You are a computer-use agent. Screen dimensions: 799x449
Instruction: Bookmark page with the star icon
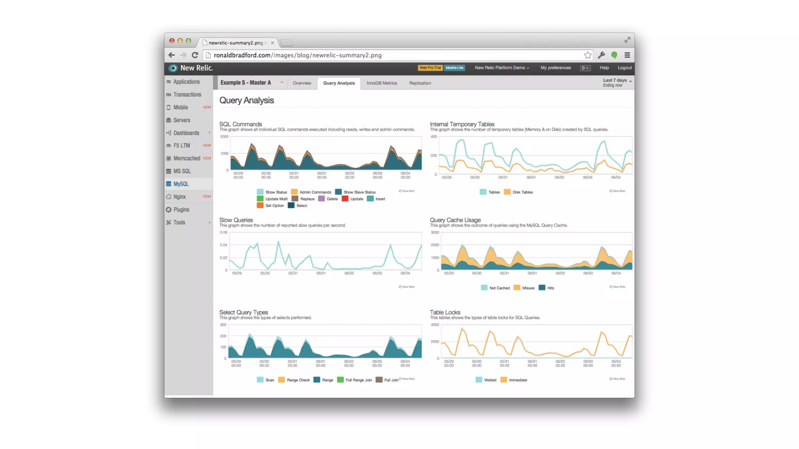588,55
